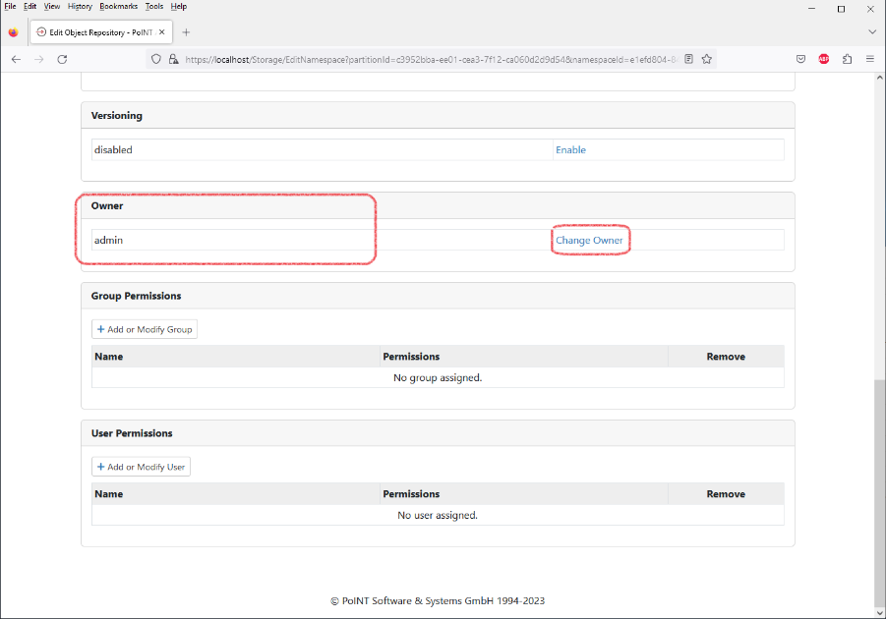This screenshot has height=619, width=886.
Task: Click the browser back arrow
Action: [16, 59]
